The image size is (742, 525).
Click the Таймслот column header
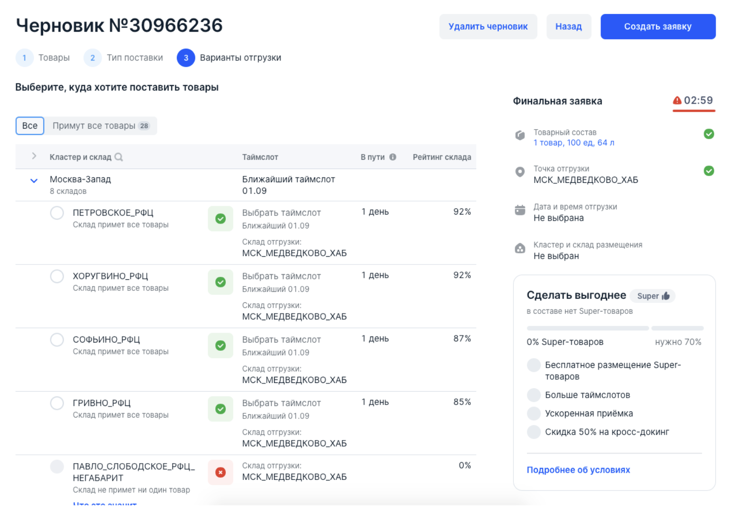(x=260, y=157)
